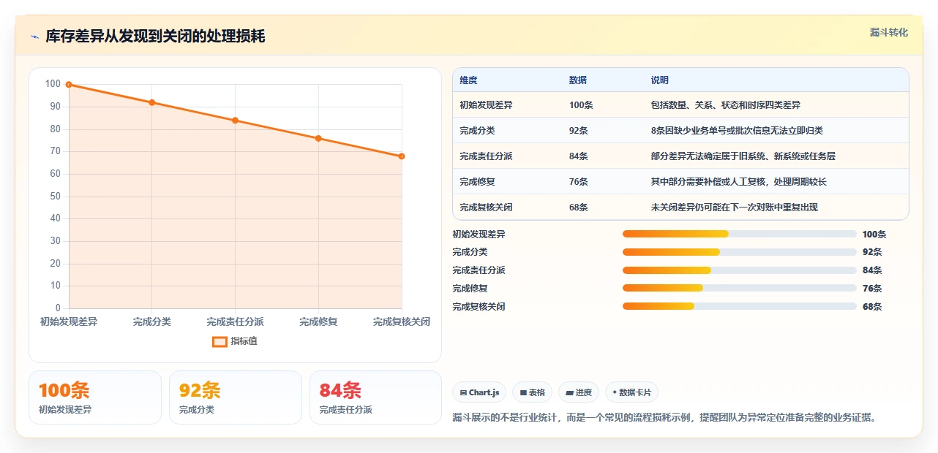Click the chart point at 完成责任分派 (84)
Screen dimensions: 938x453
tap(235, 121)
